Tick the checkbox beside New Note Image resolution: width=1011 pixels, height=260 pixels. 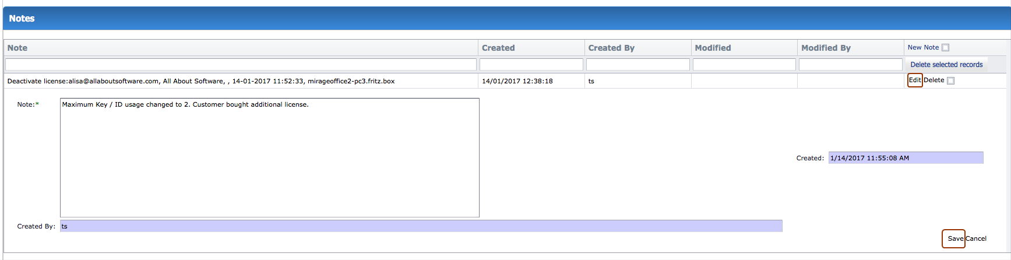(x=946, y=48)
